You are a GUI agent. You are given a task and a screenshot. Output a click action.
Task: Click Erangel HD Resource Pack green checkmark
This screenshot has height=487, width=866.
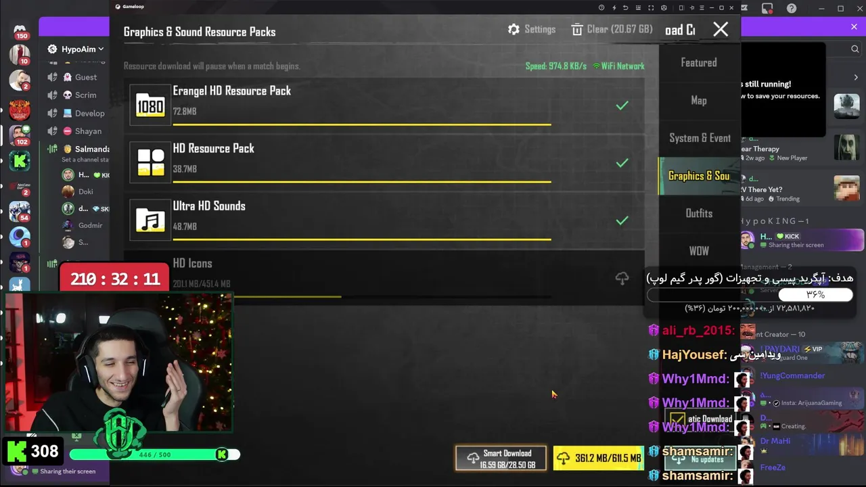pos(622,106)
